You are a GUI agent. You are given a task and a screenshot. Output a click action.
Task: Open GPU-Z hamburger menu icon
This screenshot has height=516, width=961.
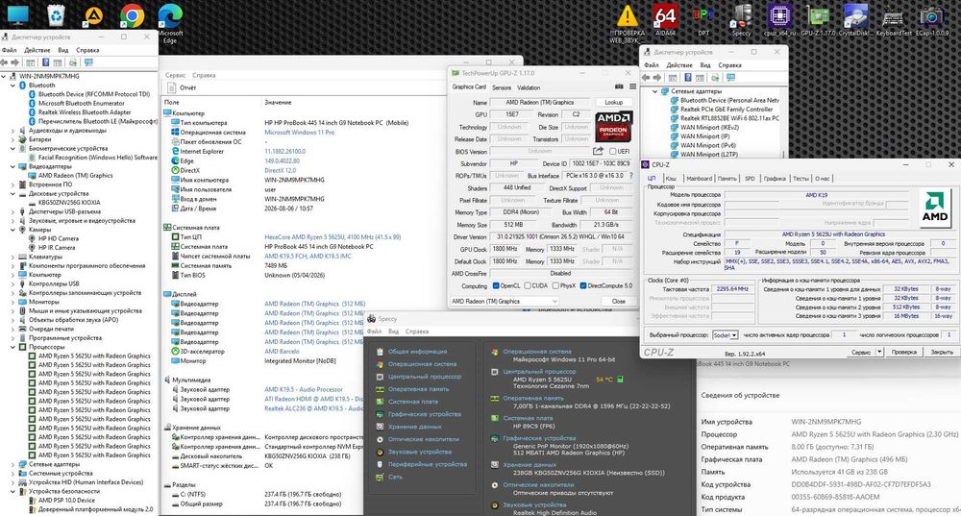click(632, 87)
